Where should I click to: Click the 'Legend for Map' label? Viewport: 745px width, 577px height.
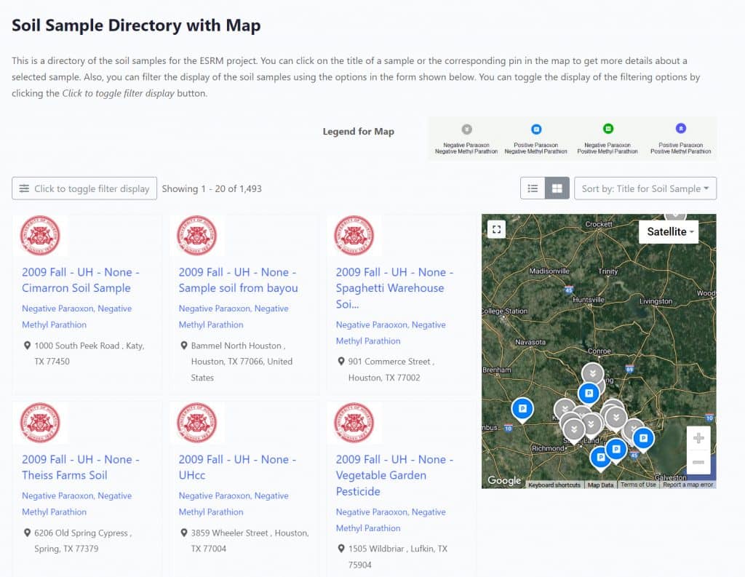pos(358,132)
